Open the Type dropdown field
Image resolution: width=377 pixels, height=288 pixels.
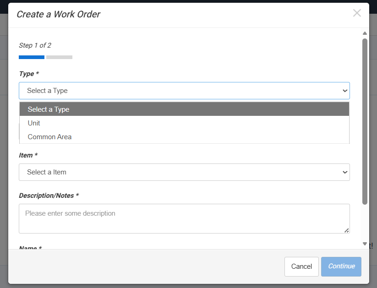point(184,91)
